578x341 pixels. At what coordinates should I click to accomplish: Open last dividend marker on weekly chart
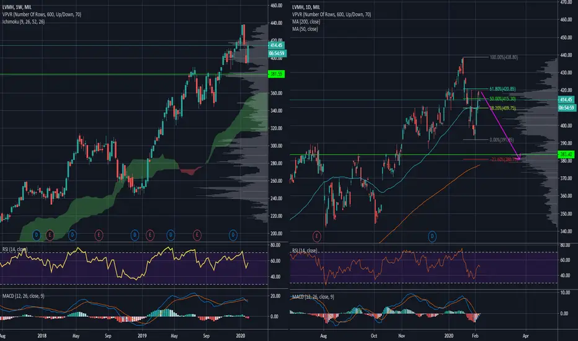click(x=233, y=235)
